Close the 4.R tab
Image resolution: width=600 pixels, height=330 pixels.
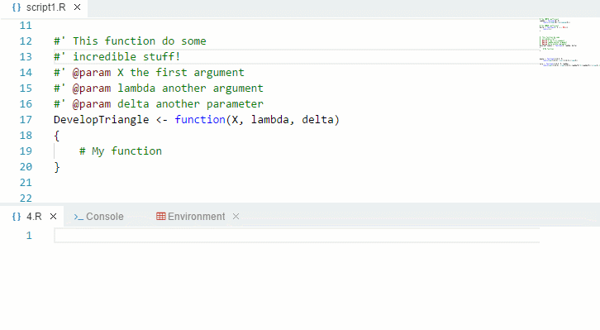point(54,217)
